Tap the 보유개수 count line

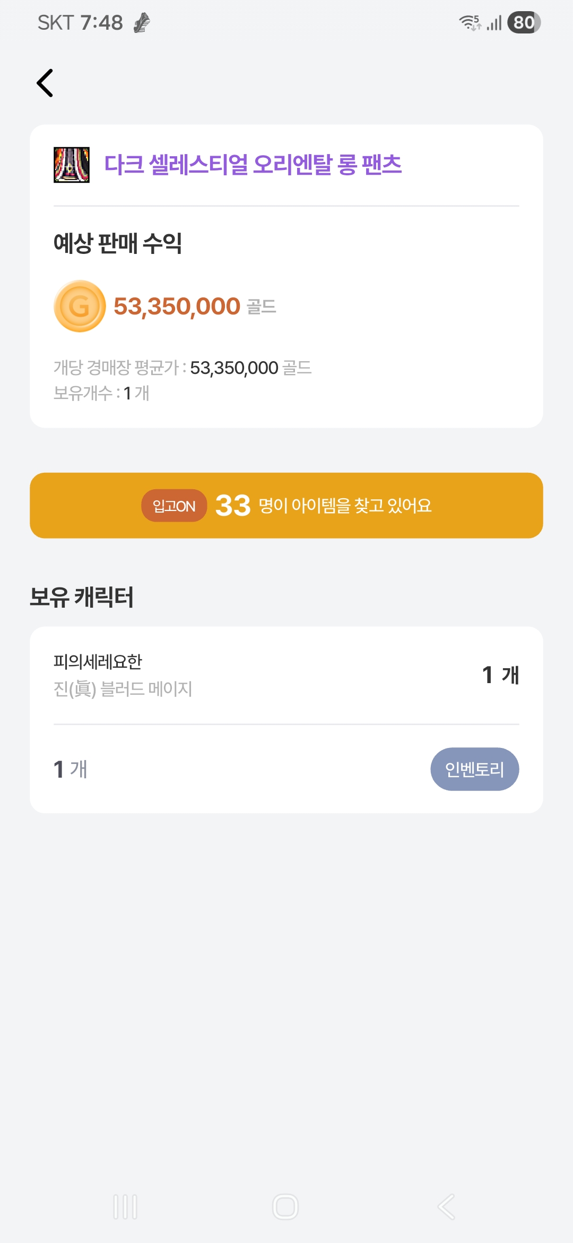tap(101, 393)
